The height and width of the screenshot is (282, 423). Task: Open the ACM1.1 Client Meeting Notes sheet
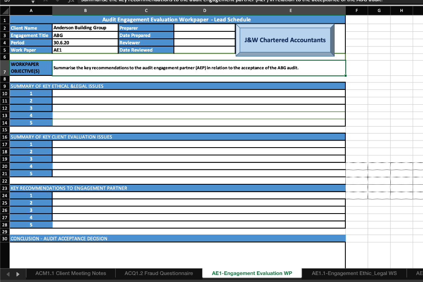tap(71, 273)
